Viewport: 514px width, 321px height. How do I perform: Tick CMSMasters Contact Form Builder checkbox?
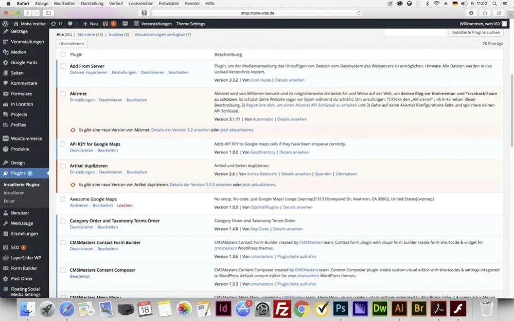tap(63, 242)
